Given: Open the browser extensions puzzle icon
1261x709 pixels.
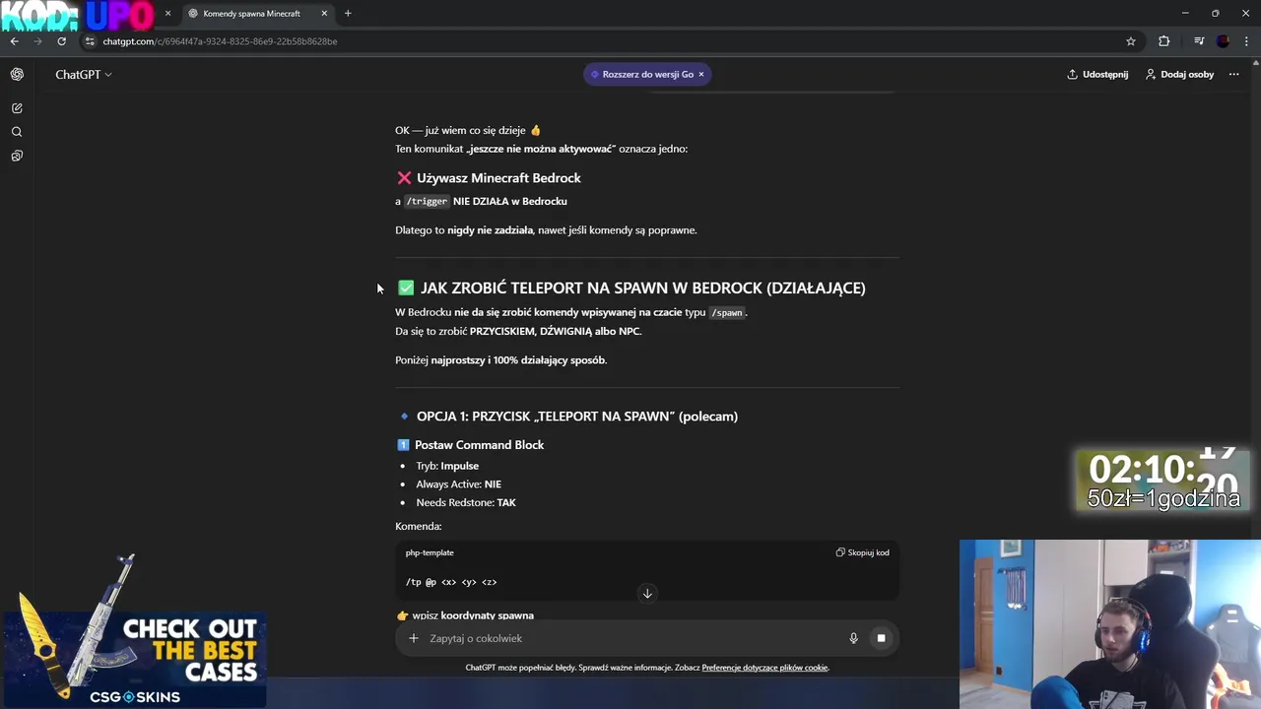Looking at the screenshot, I should click(1163, 41).
